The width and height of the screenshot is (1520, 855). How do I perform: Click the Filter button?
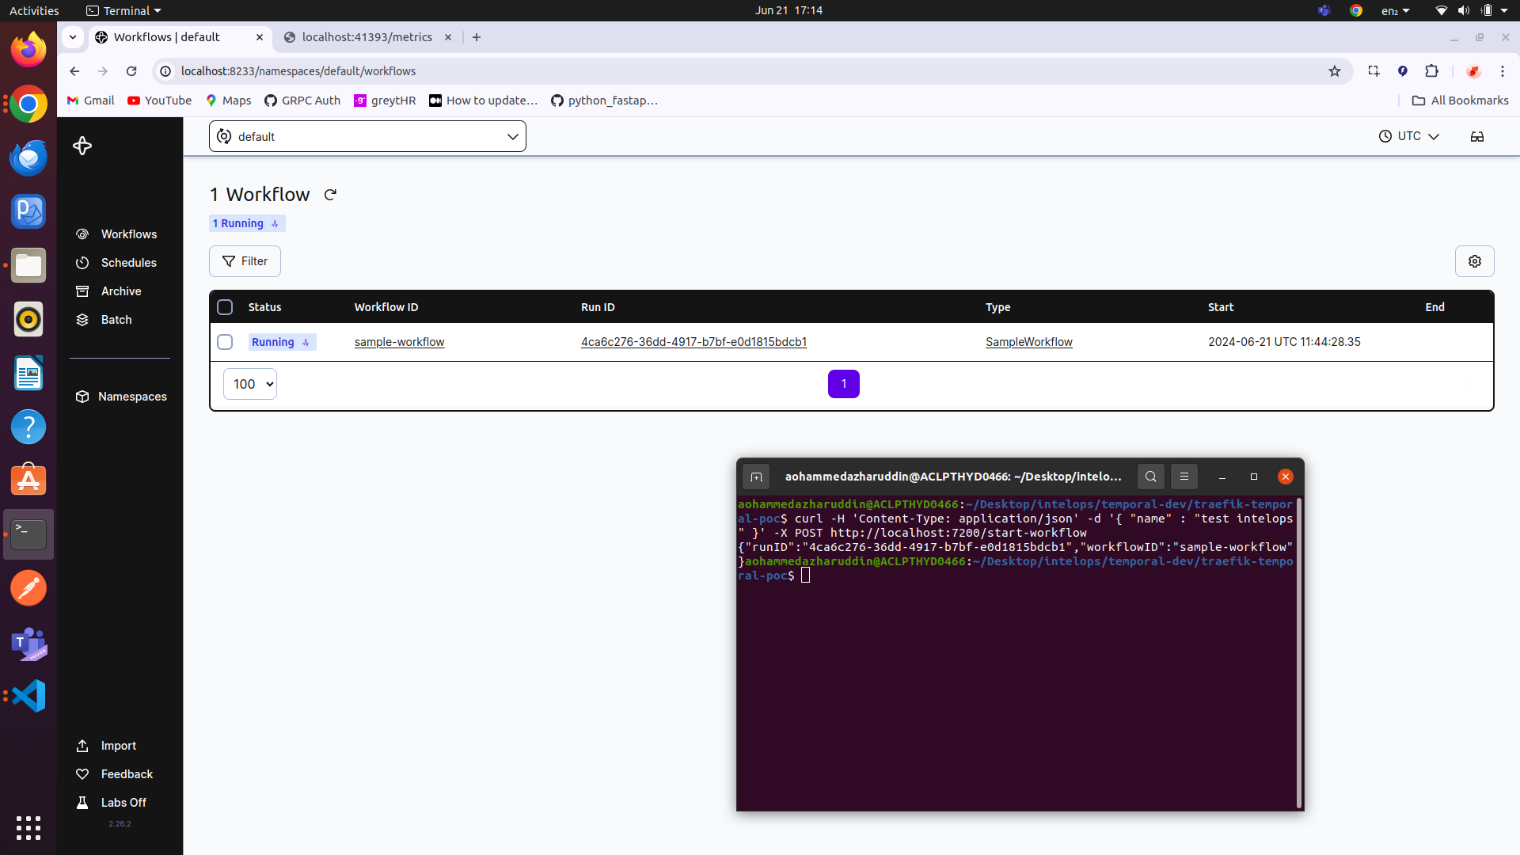(x=245, y=260)
